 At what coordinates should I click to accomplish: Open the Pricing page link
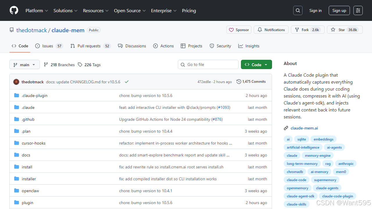(x=189, y=10)
